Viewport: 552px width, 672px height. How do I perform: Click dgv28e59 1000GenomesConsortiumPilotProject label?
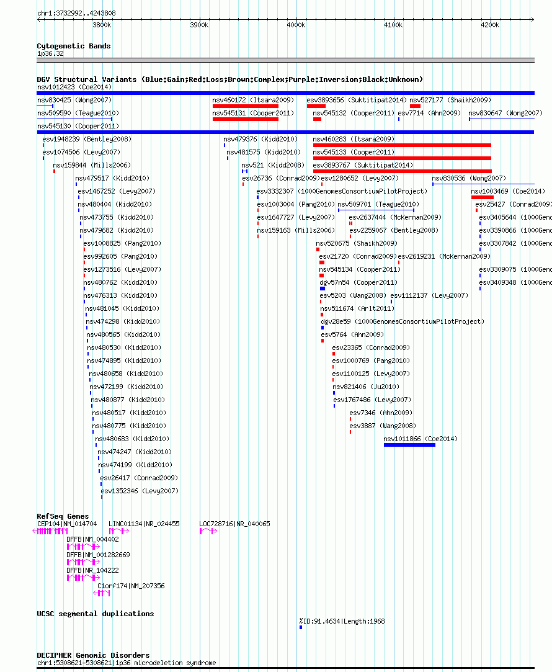[403, 321]
